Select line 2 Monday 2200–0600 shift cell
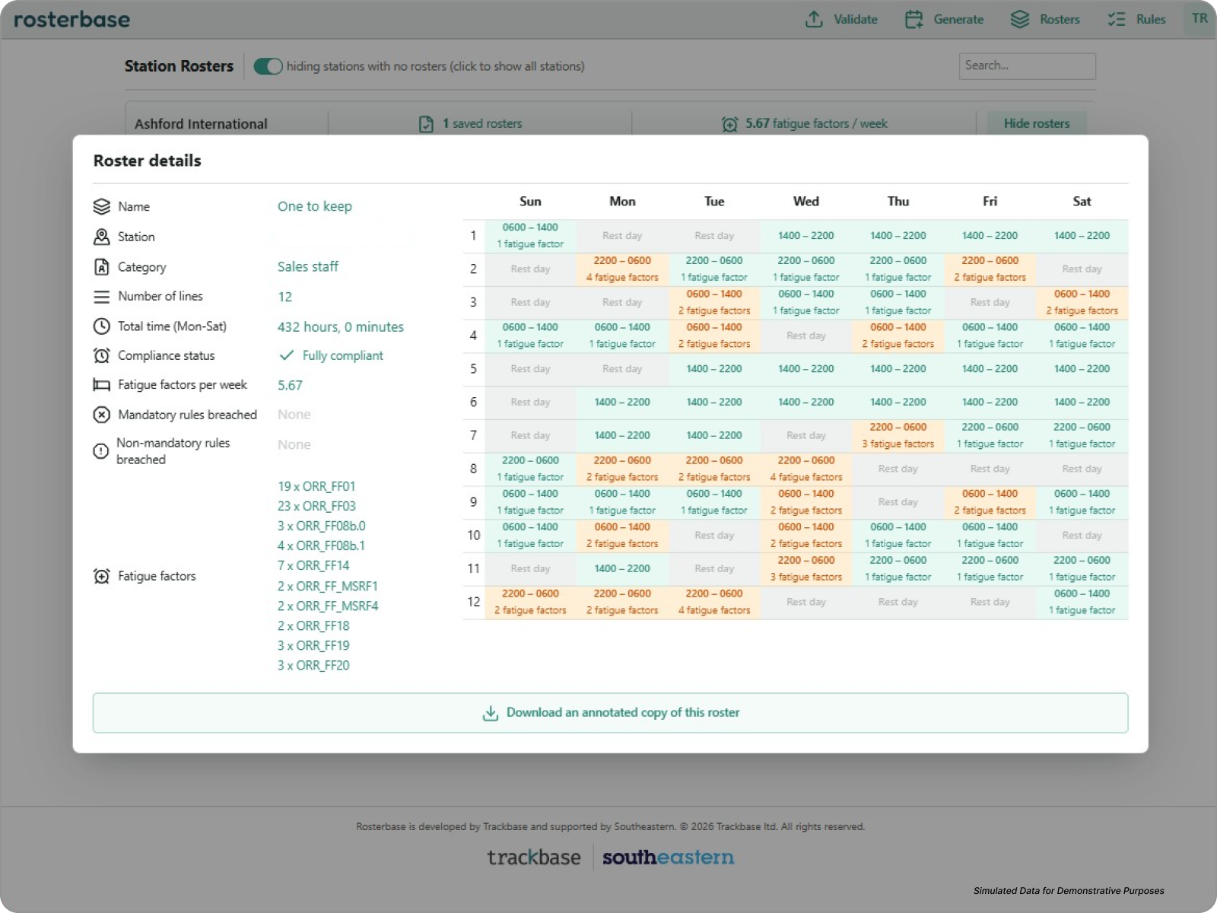Image resolution: width=1217 pixels, height=913 pixels. tap(622, 269)
